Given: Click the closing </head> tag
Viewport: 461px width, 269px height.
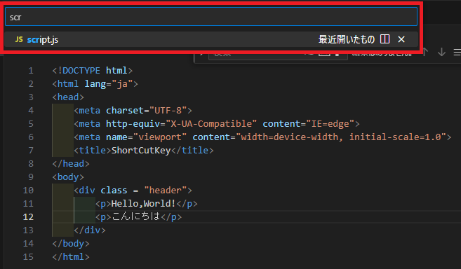Looking at the screenshot, I should (71, 164).
